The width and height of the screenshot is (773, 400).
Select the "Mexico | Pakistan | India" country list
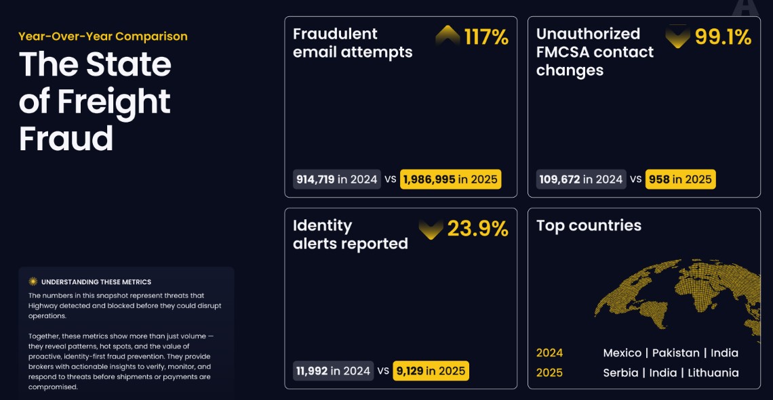671,353
